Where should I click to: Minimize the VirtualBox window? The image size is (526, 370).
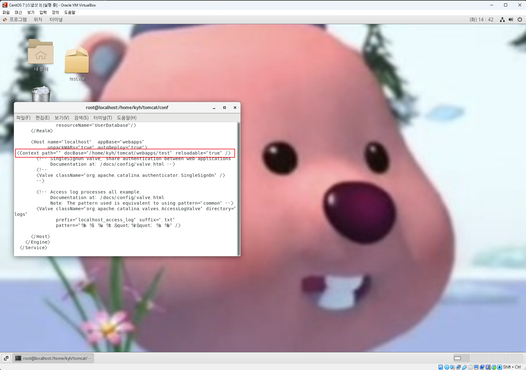coord(492,5)
